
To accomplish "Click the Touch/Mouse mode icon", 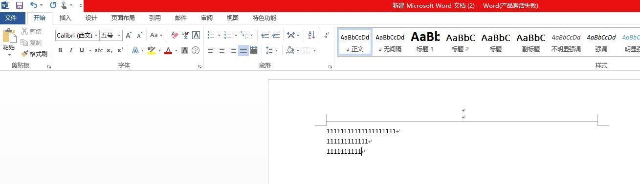I will 64,5.
